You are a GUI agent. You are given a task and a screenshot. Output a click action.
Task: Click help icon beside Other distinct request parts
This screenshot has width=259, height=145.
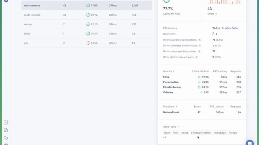(197, 57)
